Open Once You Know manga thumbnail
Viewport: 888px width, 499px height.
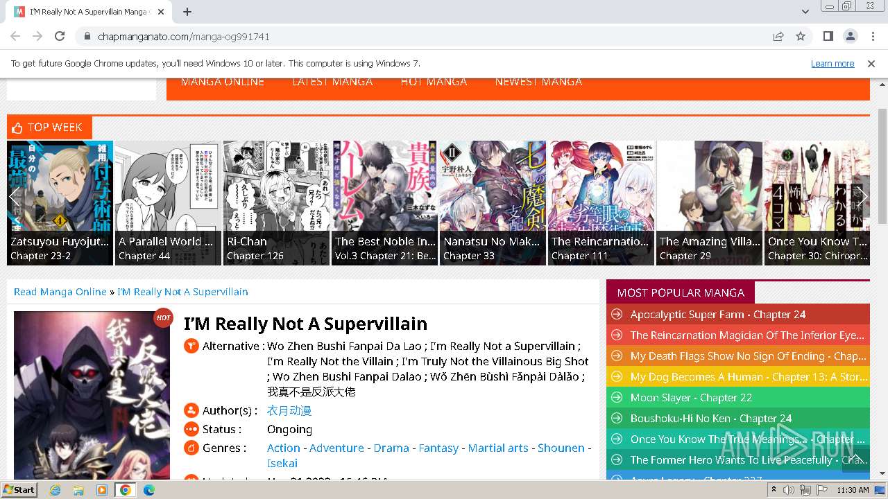(817, 202)
